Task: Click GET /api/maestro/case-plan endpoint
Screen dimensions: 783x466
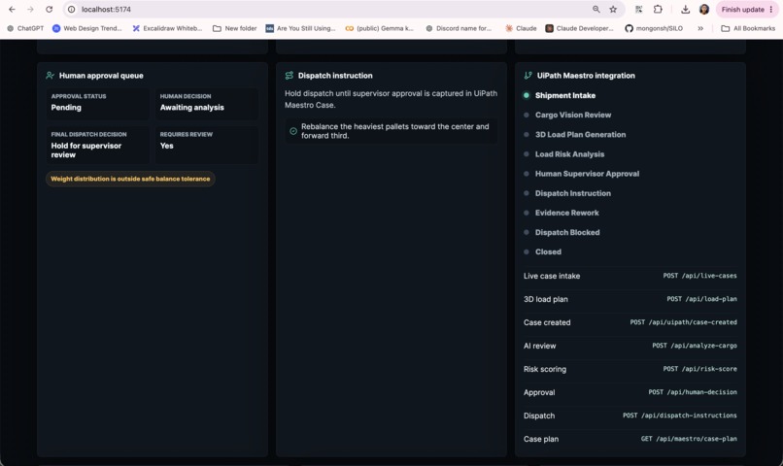Action: pos(689,439)
